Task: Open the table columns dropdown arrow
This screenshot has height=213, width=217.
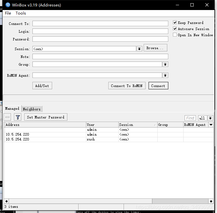Action: [x=211, y=125]
